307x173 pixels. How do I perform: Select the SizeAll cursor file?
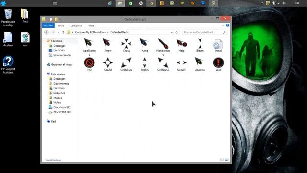[107, 64]
